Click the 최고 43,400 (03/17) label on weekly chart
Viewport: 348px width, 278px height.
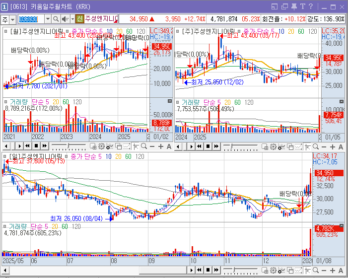253,35
